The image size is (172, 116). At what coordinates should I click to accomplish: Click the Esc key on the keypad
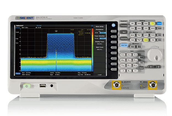(x=141, y=63)
